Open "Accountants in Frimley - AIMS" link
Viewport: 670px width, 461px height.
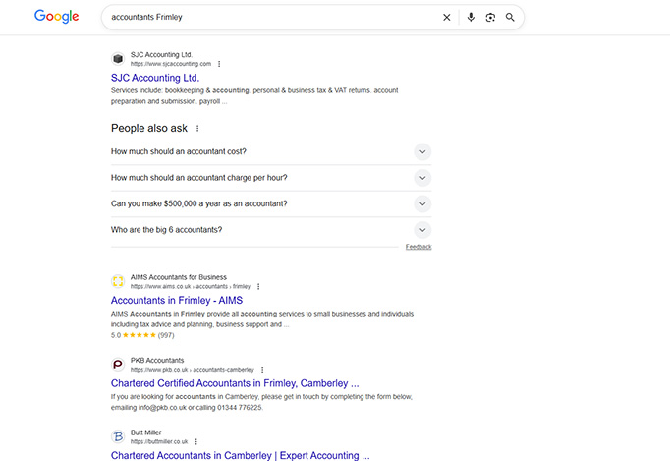[177, 300]
